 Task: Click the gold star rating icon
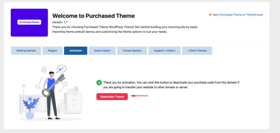click(x=210, y=15)
